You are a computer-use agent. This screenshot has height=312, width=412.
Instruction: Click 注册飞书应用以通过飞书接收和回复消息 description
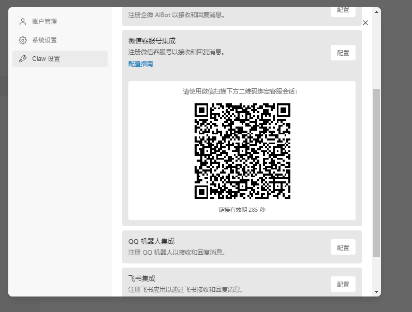coord(186,290)
